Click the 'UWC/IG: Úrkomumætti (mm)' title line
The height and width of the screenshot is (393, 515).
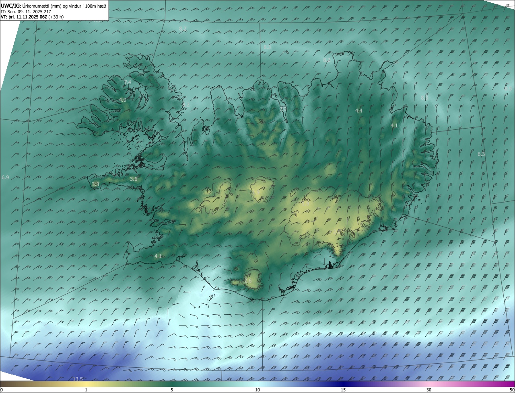pos(54,6)
